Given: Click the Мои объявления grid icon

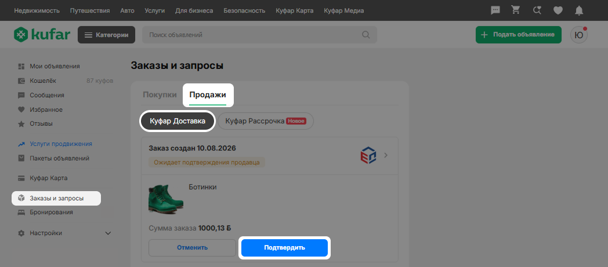Looking at the screenshot, I should [x=21, y=66].
